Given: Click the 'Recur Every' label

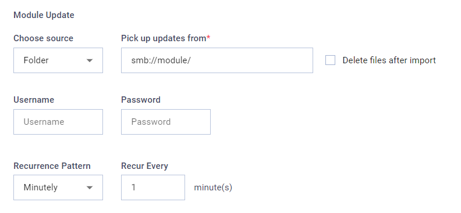Looking at the screenshot, I should coord(145,166).
